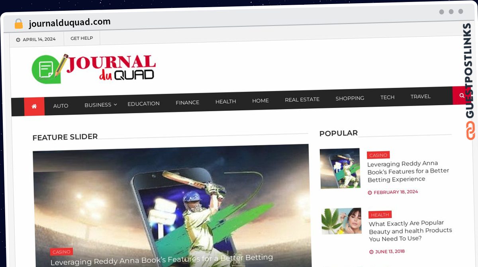Open the Tech menu item

click(387, 97)
